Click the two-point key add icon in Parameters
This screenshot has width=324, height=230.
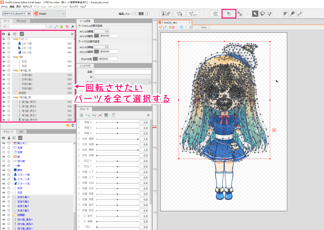88,115
